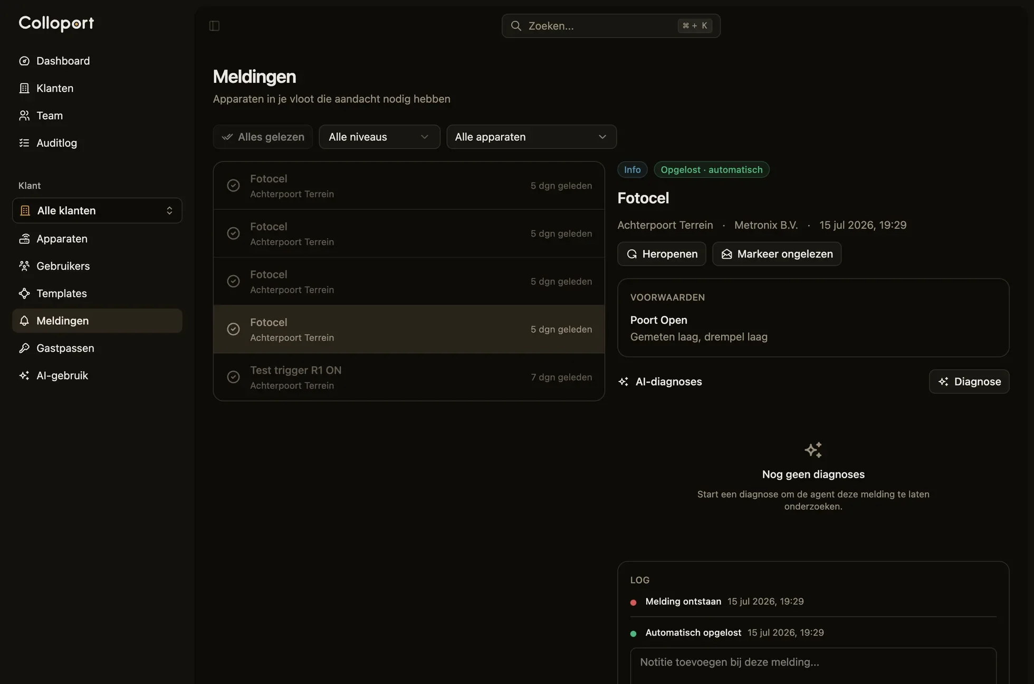Viewport: 1034px width, 684px height.
Task: Click '7 dgn geleden' timestamp
Action: tap(561, 378)
